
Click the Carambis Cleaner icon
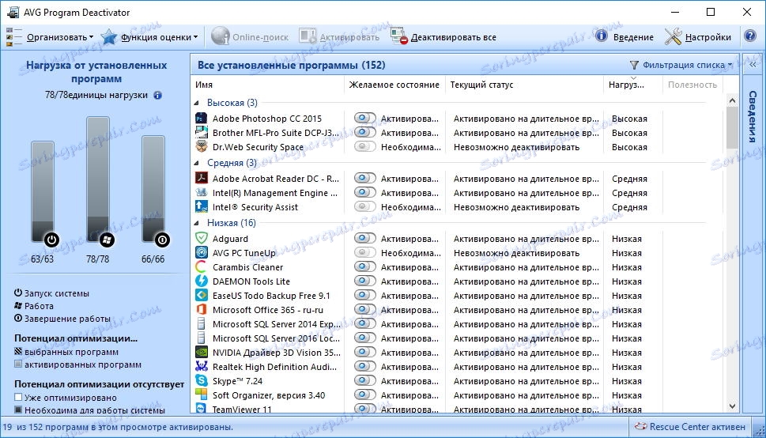pos(202,267)
